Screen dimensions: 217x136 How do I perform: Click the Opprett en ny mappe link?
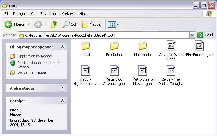35,56
